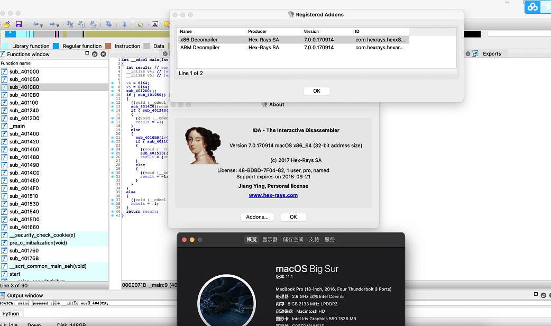Click the Addons... button in About dialog

257,217
